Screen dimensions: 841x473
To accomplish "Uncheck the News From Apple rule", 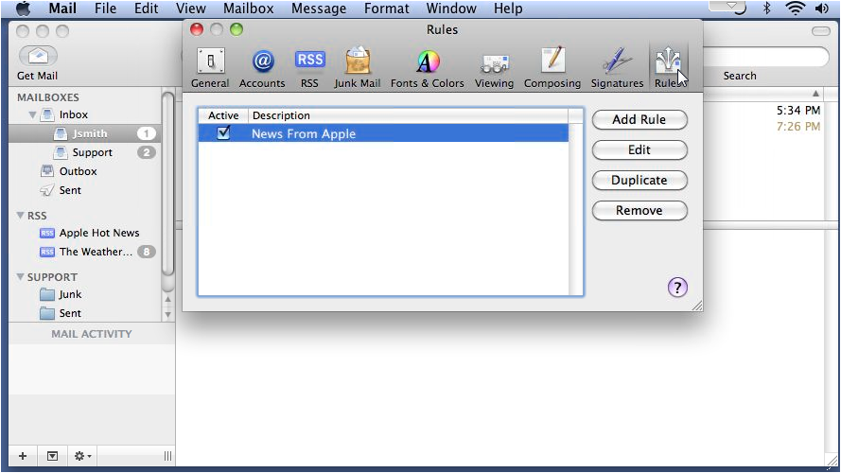I will [223, 132].
